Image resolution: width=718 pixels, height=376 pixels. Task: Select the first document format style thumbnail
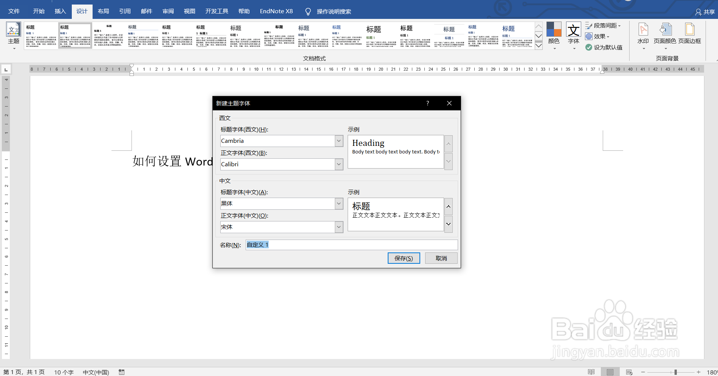tap(41, 36)
